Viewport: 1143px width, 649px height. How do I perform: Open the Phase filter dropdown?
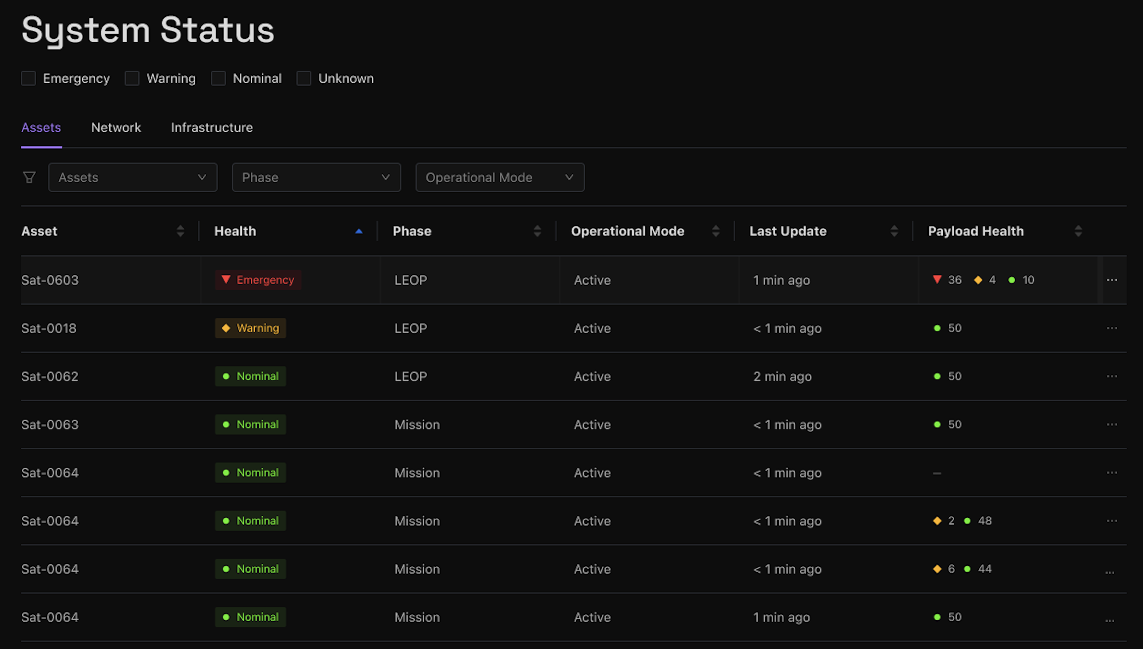click(316, 177)
